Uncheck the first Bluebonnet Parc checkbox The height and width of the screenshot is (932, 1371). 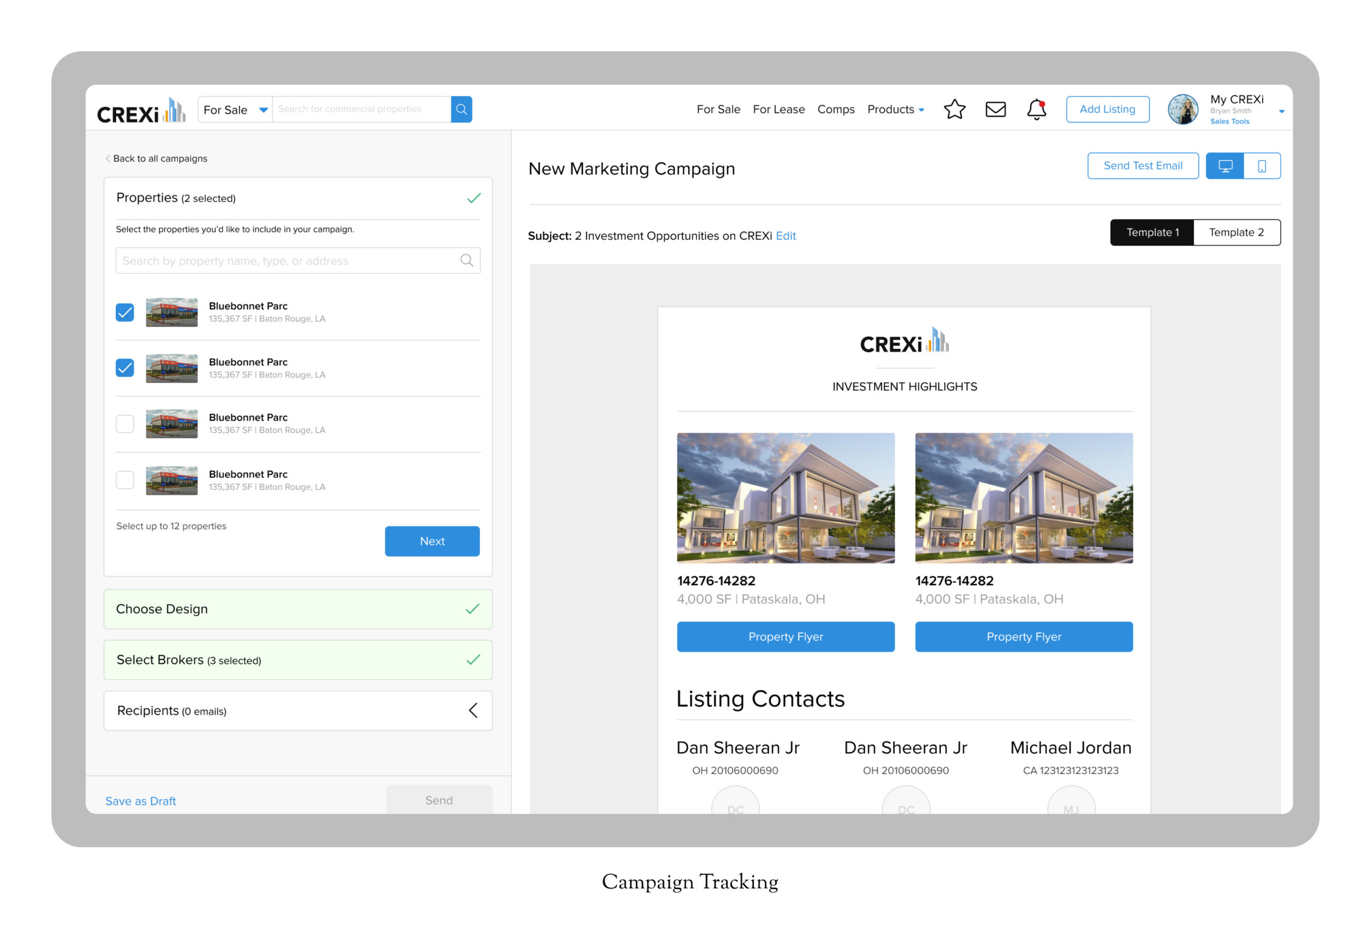[x=125, y=312]
